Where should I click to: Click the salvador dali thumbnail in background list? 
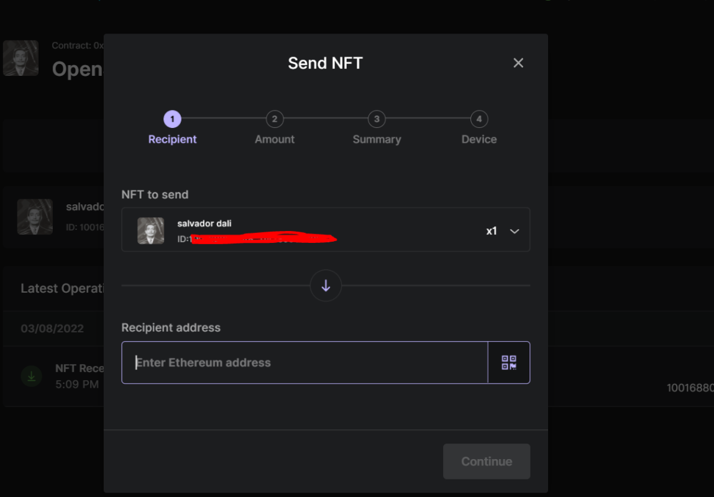(x=35, y=217)
